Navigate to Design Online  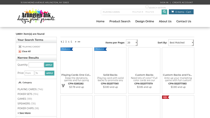pos(145,22)
